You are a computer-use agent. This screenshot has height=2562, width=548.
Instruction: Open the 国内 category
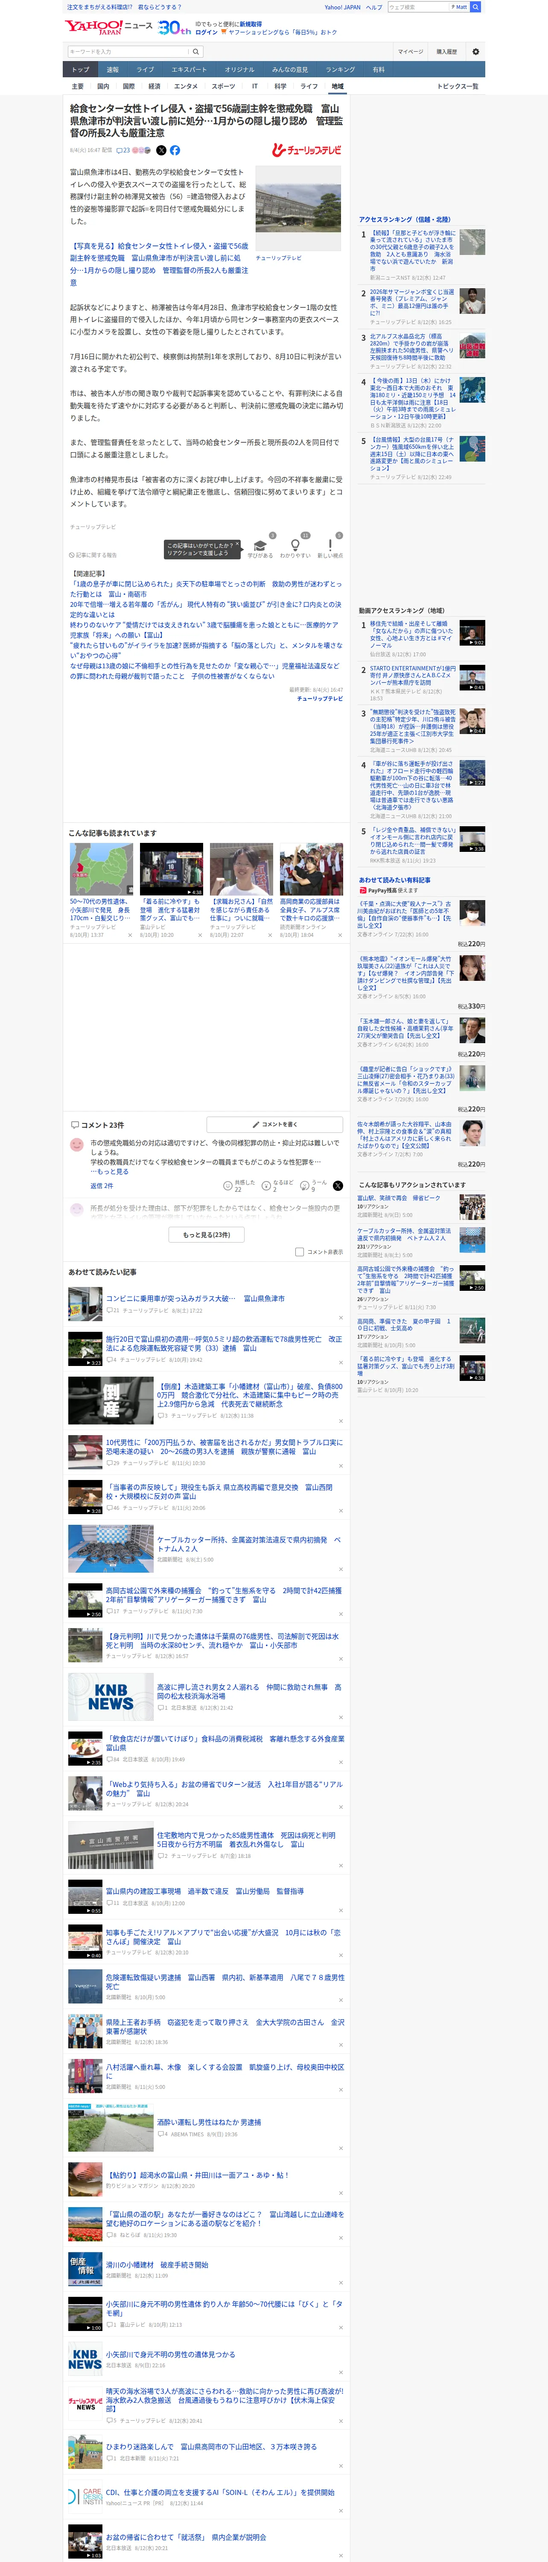103,87
